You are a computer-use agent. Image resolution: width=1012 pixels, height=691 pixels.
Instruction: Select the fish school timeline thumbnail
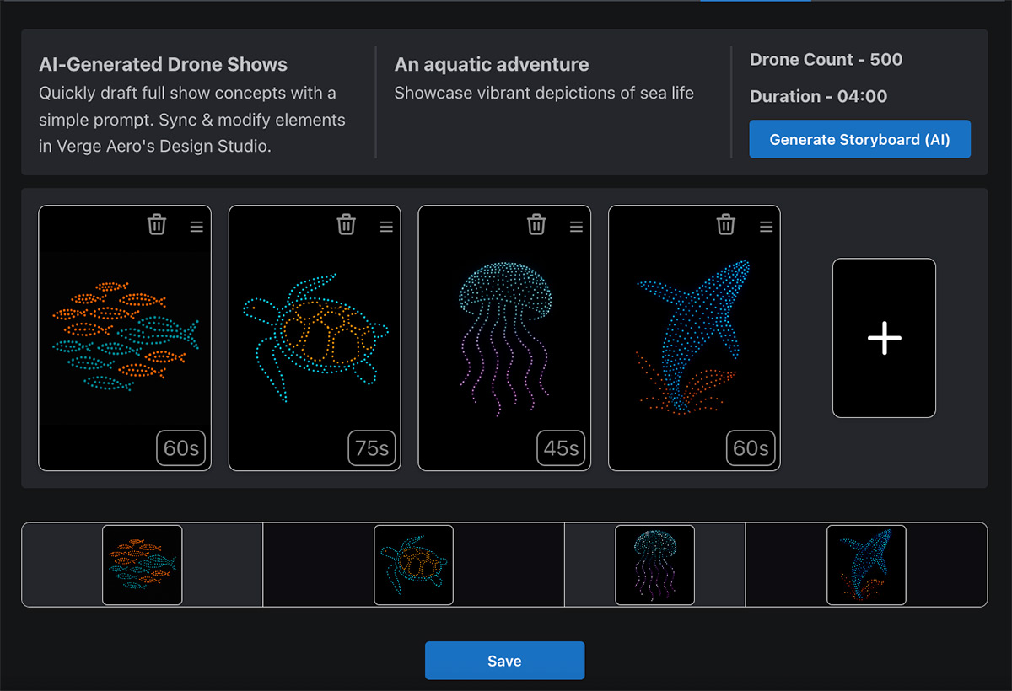point(143,565)
